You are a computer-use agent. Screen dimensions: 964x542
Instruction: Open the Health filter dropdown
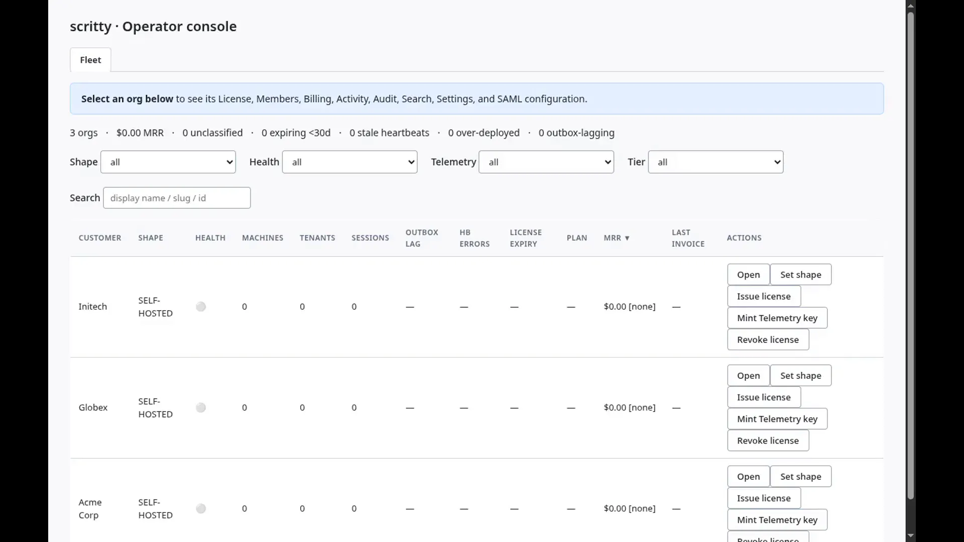350,162
